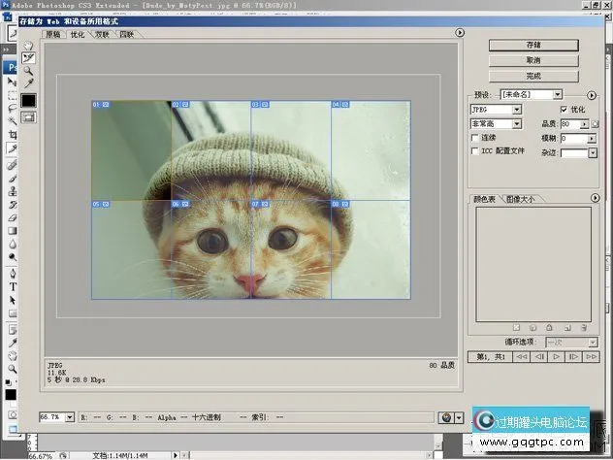Select Gradient tool in Photoshop main toolbox
Image resolution: width=613 pixels, height=460 pixels.
(x=13, y=230)
